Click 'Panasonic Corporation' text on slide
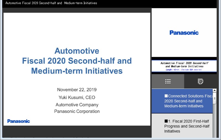 (77, 111)
